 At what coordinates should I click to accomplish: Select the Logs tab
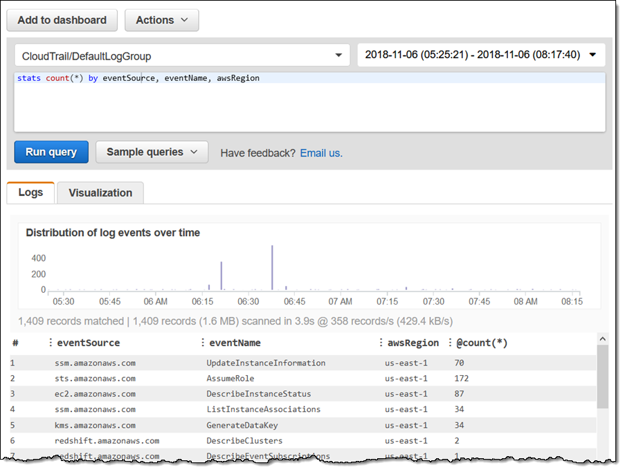30,193
